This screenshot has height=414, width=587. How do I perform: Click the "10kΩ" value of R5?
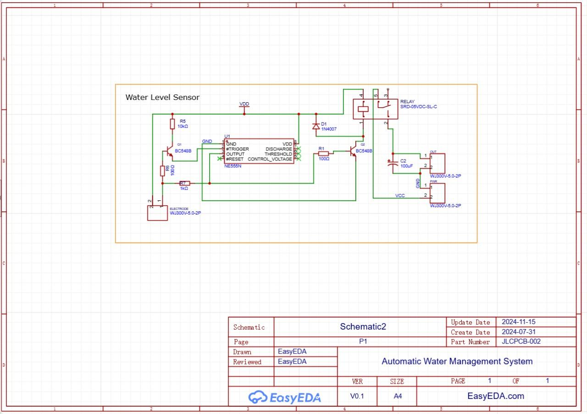tap(183, 126)
